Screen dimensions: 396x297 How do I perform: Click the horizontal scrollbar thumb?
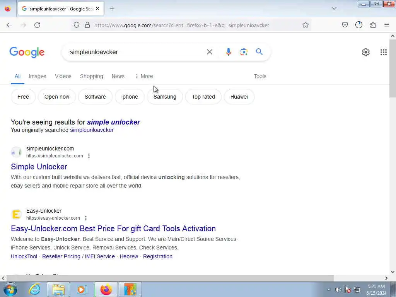[170, 278]
